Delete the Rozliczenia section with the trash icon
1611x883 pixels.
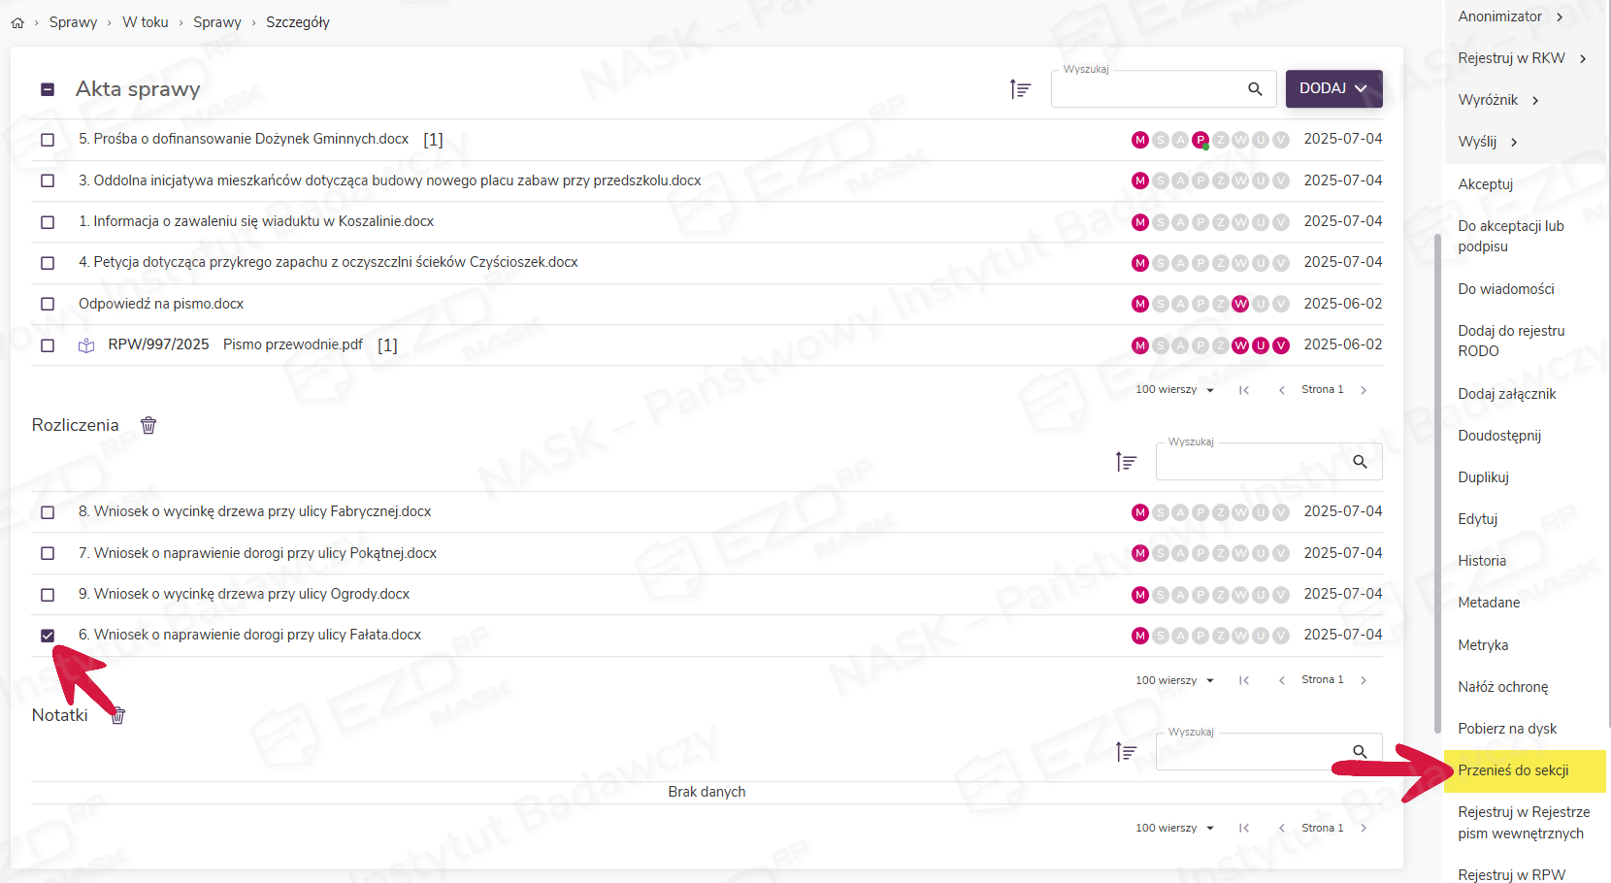click(148, 425)
